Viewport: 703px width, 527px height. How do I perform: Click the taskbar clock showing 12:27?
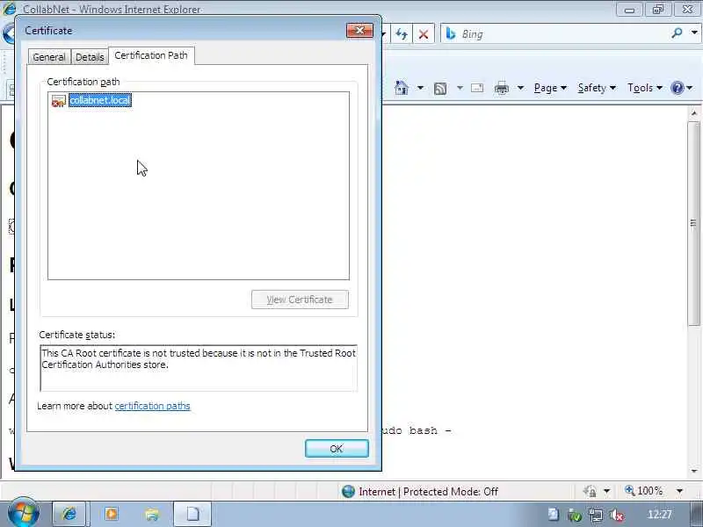[x=660, y=515]
